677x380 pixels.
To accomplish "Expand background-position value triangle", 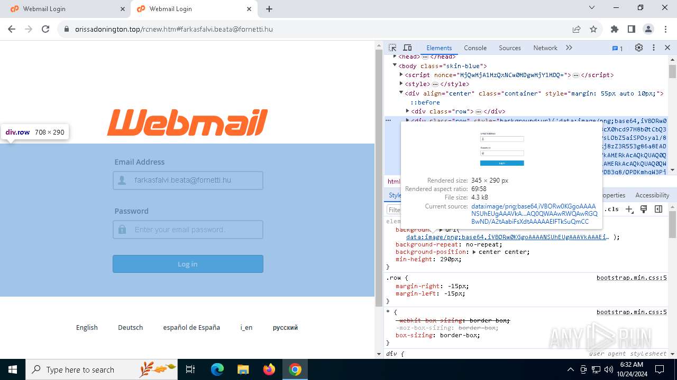I will pyautogui.click(x=474, y=252).
